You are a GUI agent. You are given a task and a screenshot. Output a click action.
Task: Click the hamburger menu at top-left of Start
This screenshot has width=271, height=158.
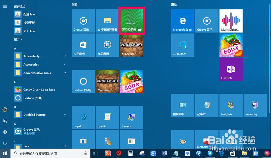(5, 7)
